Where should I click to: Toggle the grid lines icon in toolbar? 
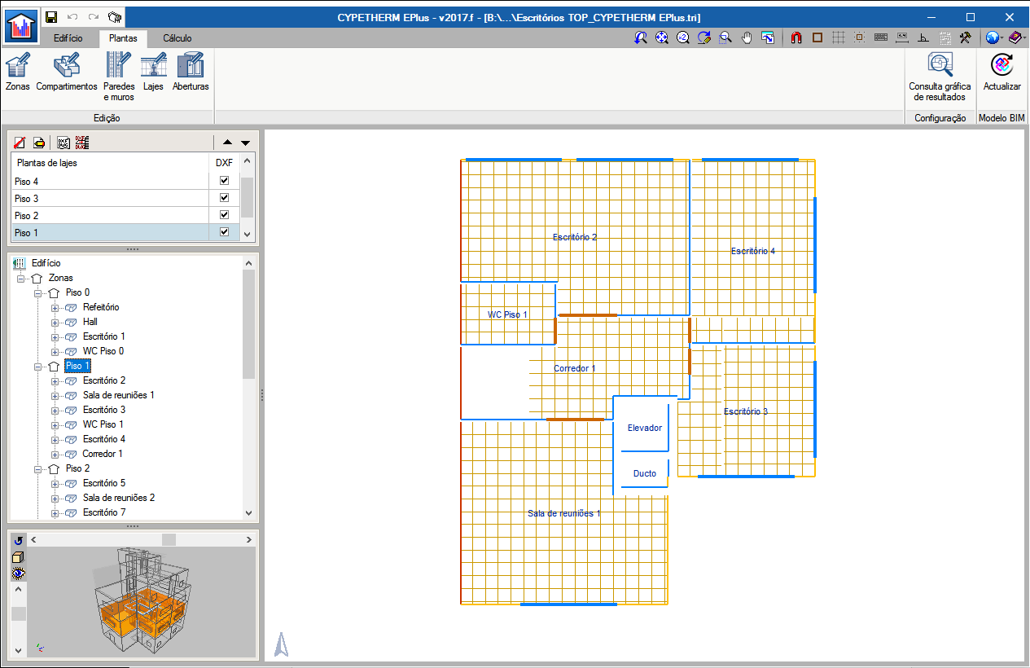[839, 37]
